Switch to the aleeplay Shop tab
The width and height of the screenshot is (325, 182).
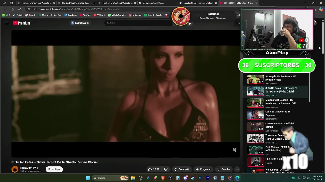coord(198,3)
